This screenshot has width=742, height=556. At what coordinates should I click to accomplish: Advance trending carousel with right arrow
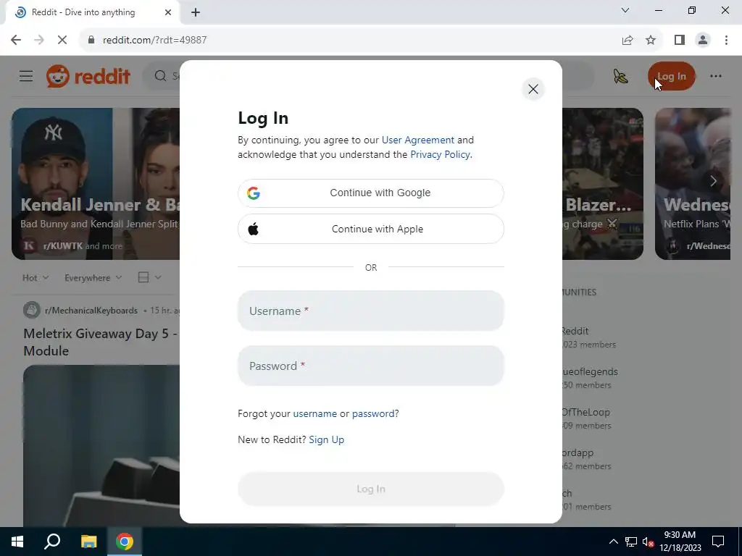tap(713, 180)
